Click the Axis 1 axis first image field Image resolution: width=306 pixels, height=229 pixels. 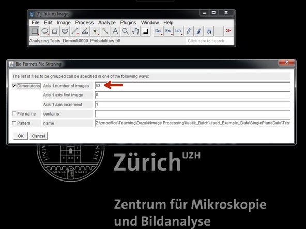(192, 95)
